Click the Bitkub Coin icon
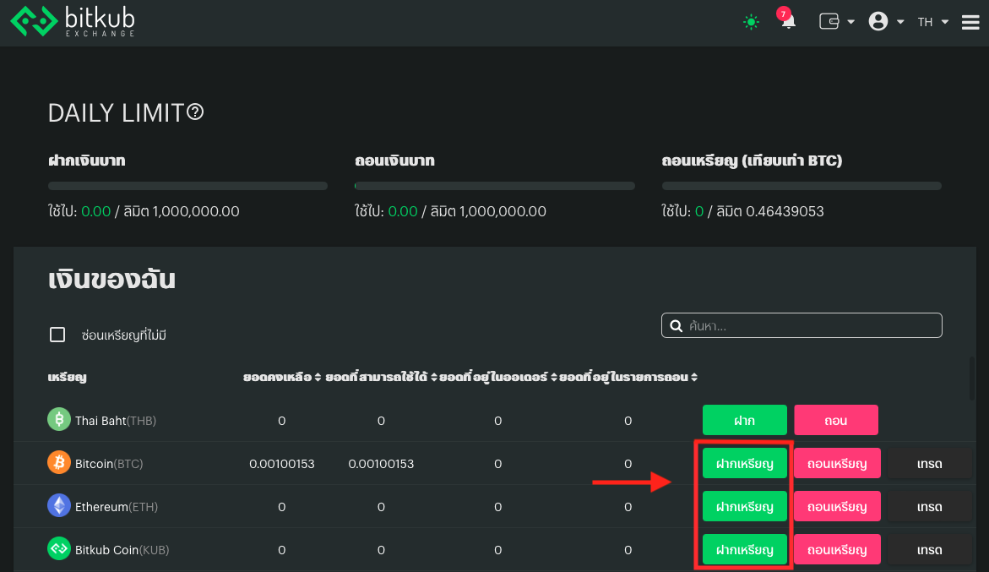 (58, 548)
